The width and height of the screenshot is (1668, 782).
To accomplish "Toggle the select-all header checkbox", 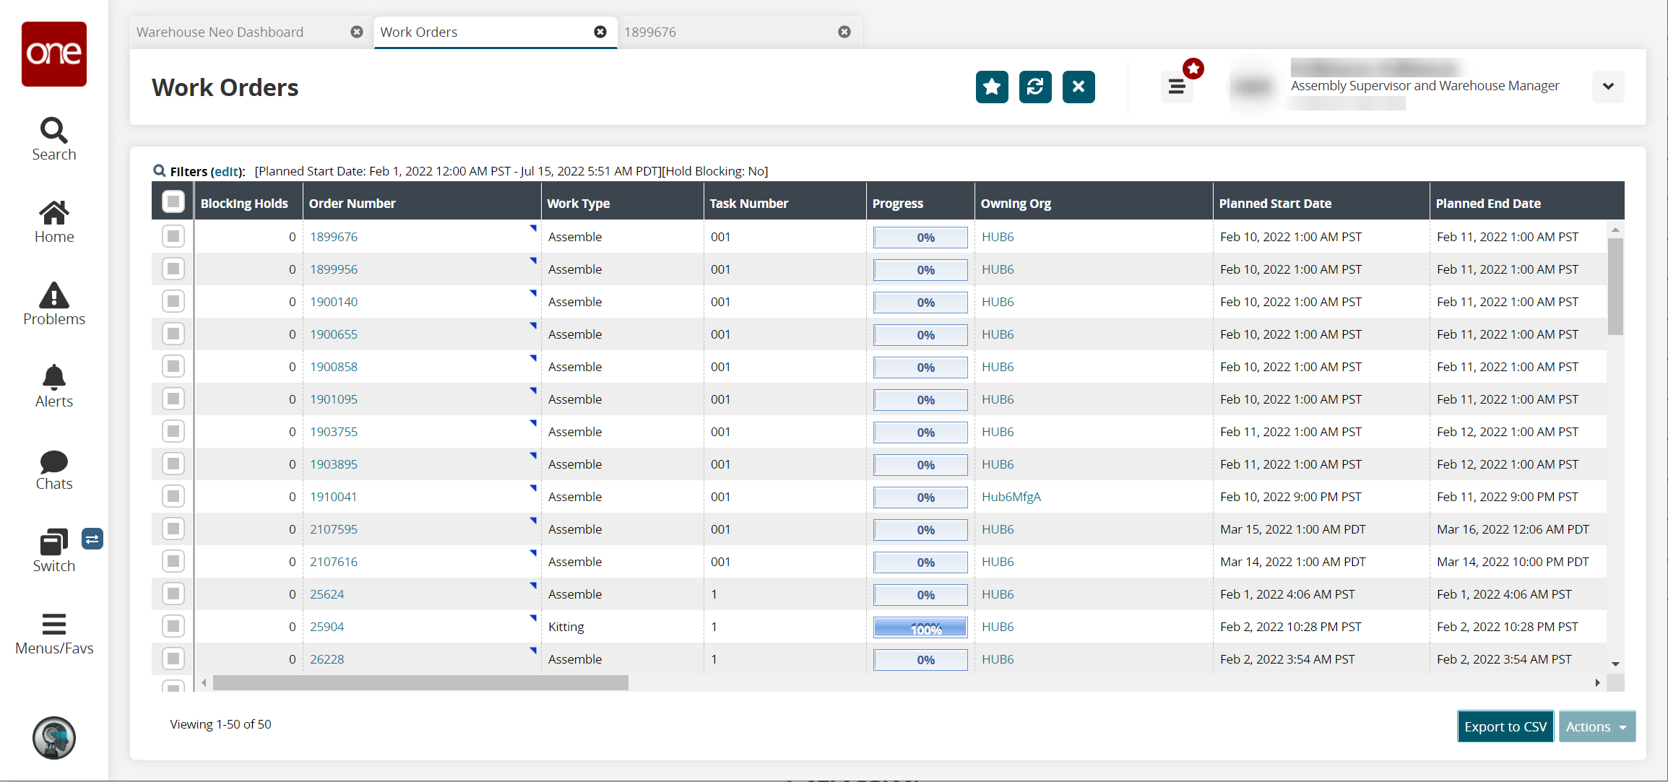I will pos(173,201).
